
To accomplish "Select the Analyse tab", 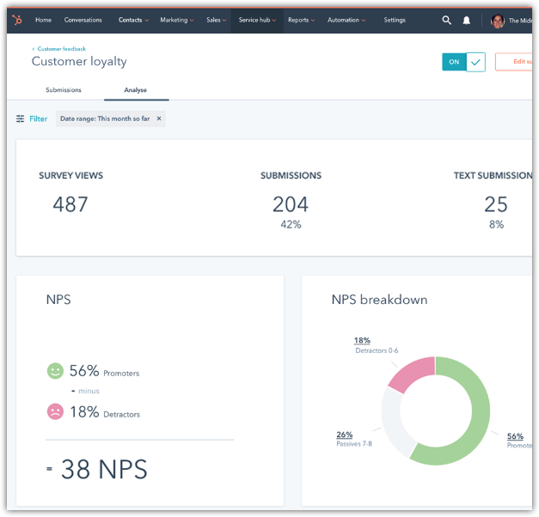I will (136, 90).
